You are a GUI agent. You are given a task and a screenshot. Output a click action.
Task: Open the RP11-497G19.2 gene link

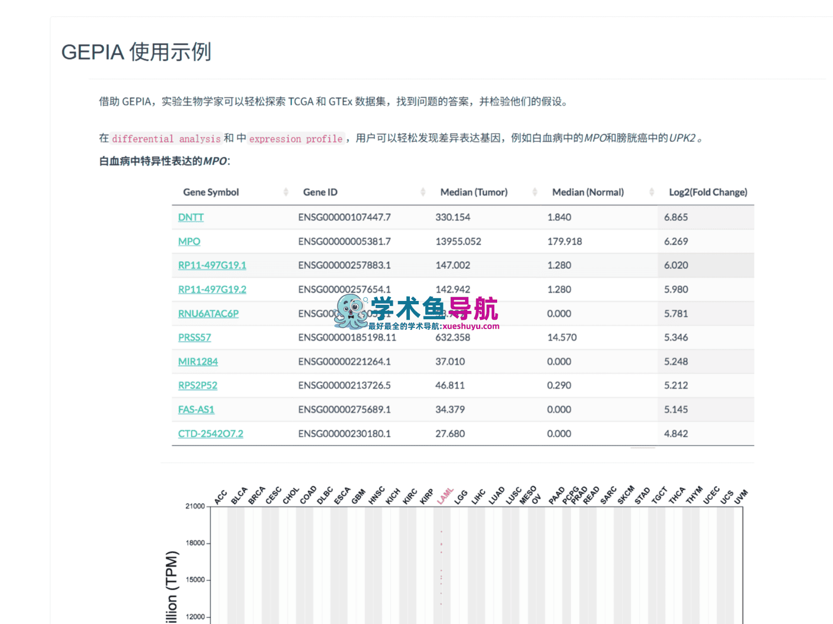pos(212,289)
